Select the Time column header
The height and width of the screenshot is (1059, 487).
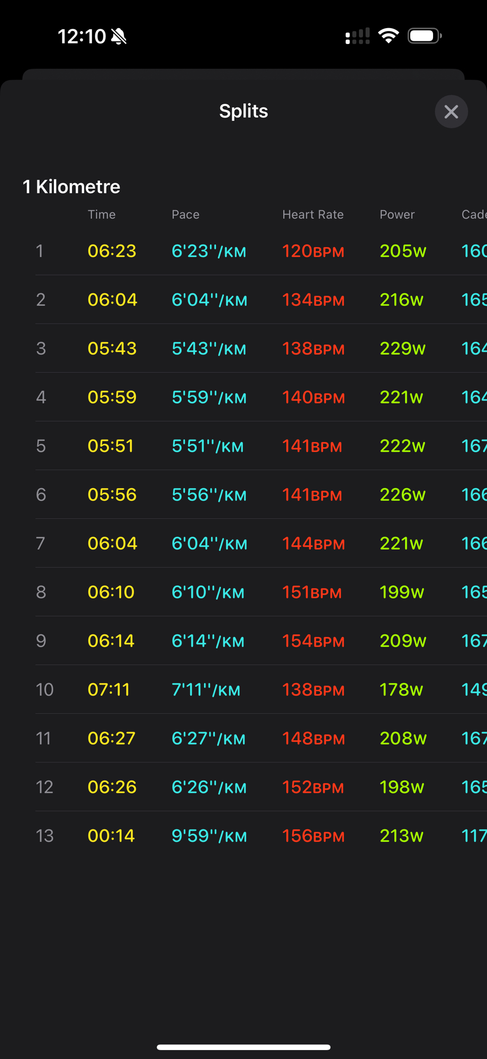(x=102, y=214)
